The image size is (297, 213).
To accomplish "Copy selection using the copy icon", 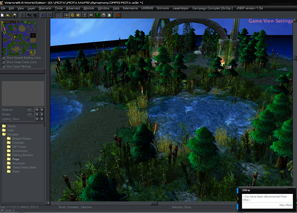I will pyautogui.click(x=29, y=15).
